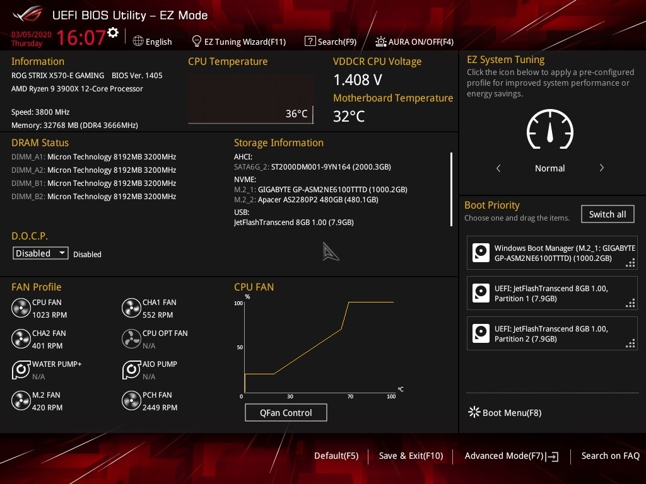
Task: Select the Windows Boot Manager boot entry
Action: (x=552, y=253)
